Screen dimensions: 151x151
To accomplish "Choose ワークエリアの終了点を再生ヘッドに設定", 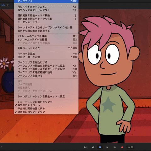I will point(46,69).
